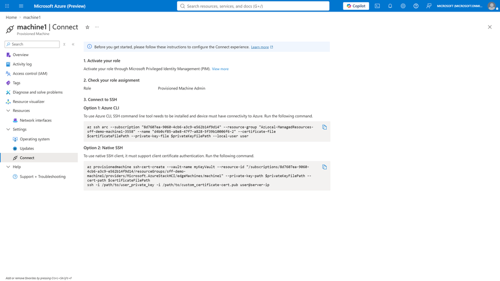Click '2. Check your role assignment' heading
500x281 pixels.
[112, 80]
